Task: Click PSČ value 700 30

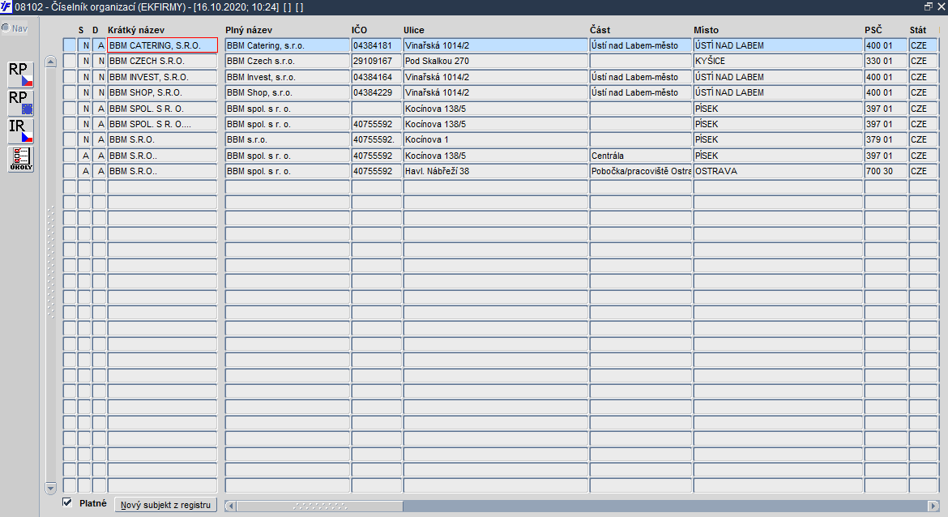Action: point(886,171)
